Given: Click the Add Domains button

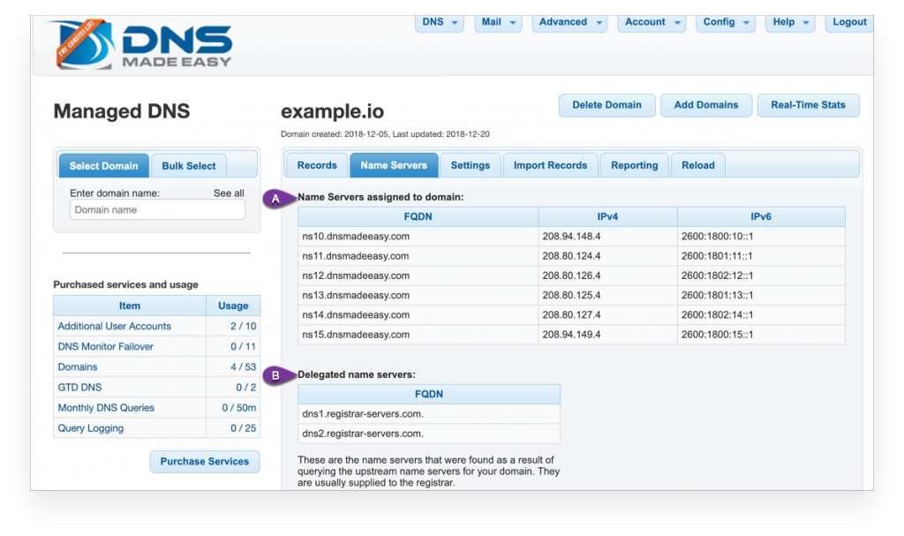Looking at the screenshot, I should point(705,105).
